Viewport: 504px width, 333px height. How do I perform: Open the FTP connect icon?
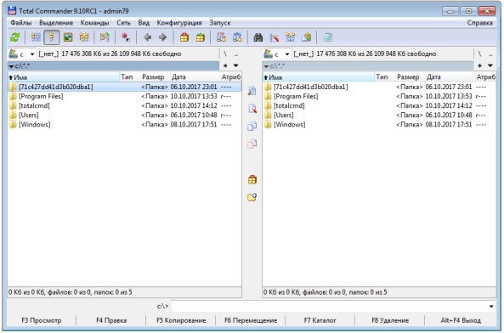(221, 37)
